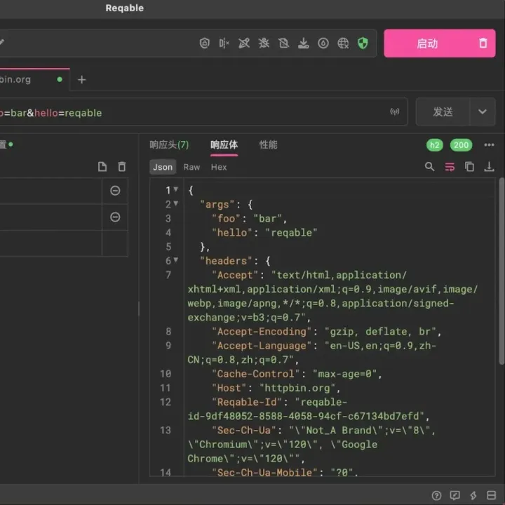Click the crossed-out document icon in the toolbar

coord(283,43)
